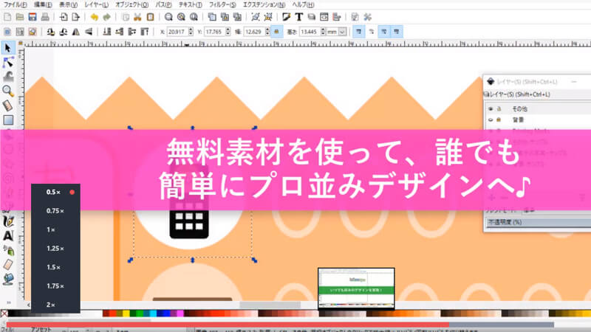Open the エクステンション menu
The width and height of the screenshot is (591, 332).
(x=264, y=4)
